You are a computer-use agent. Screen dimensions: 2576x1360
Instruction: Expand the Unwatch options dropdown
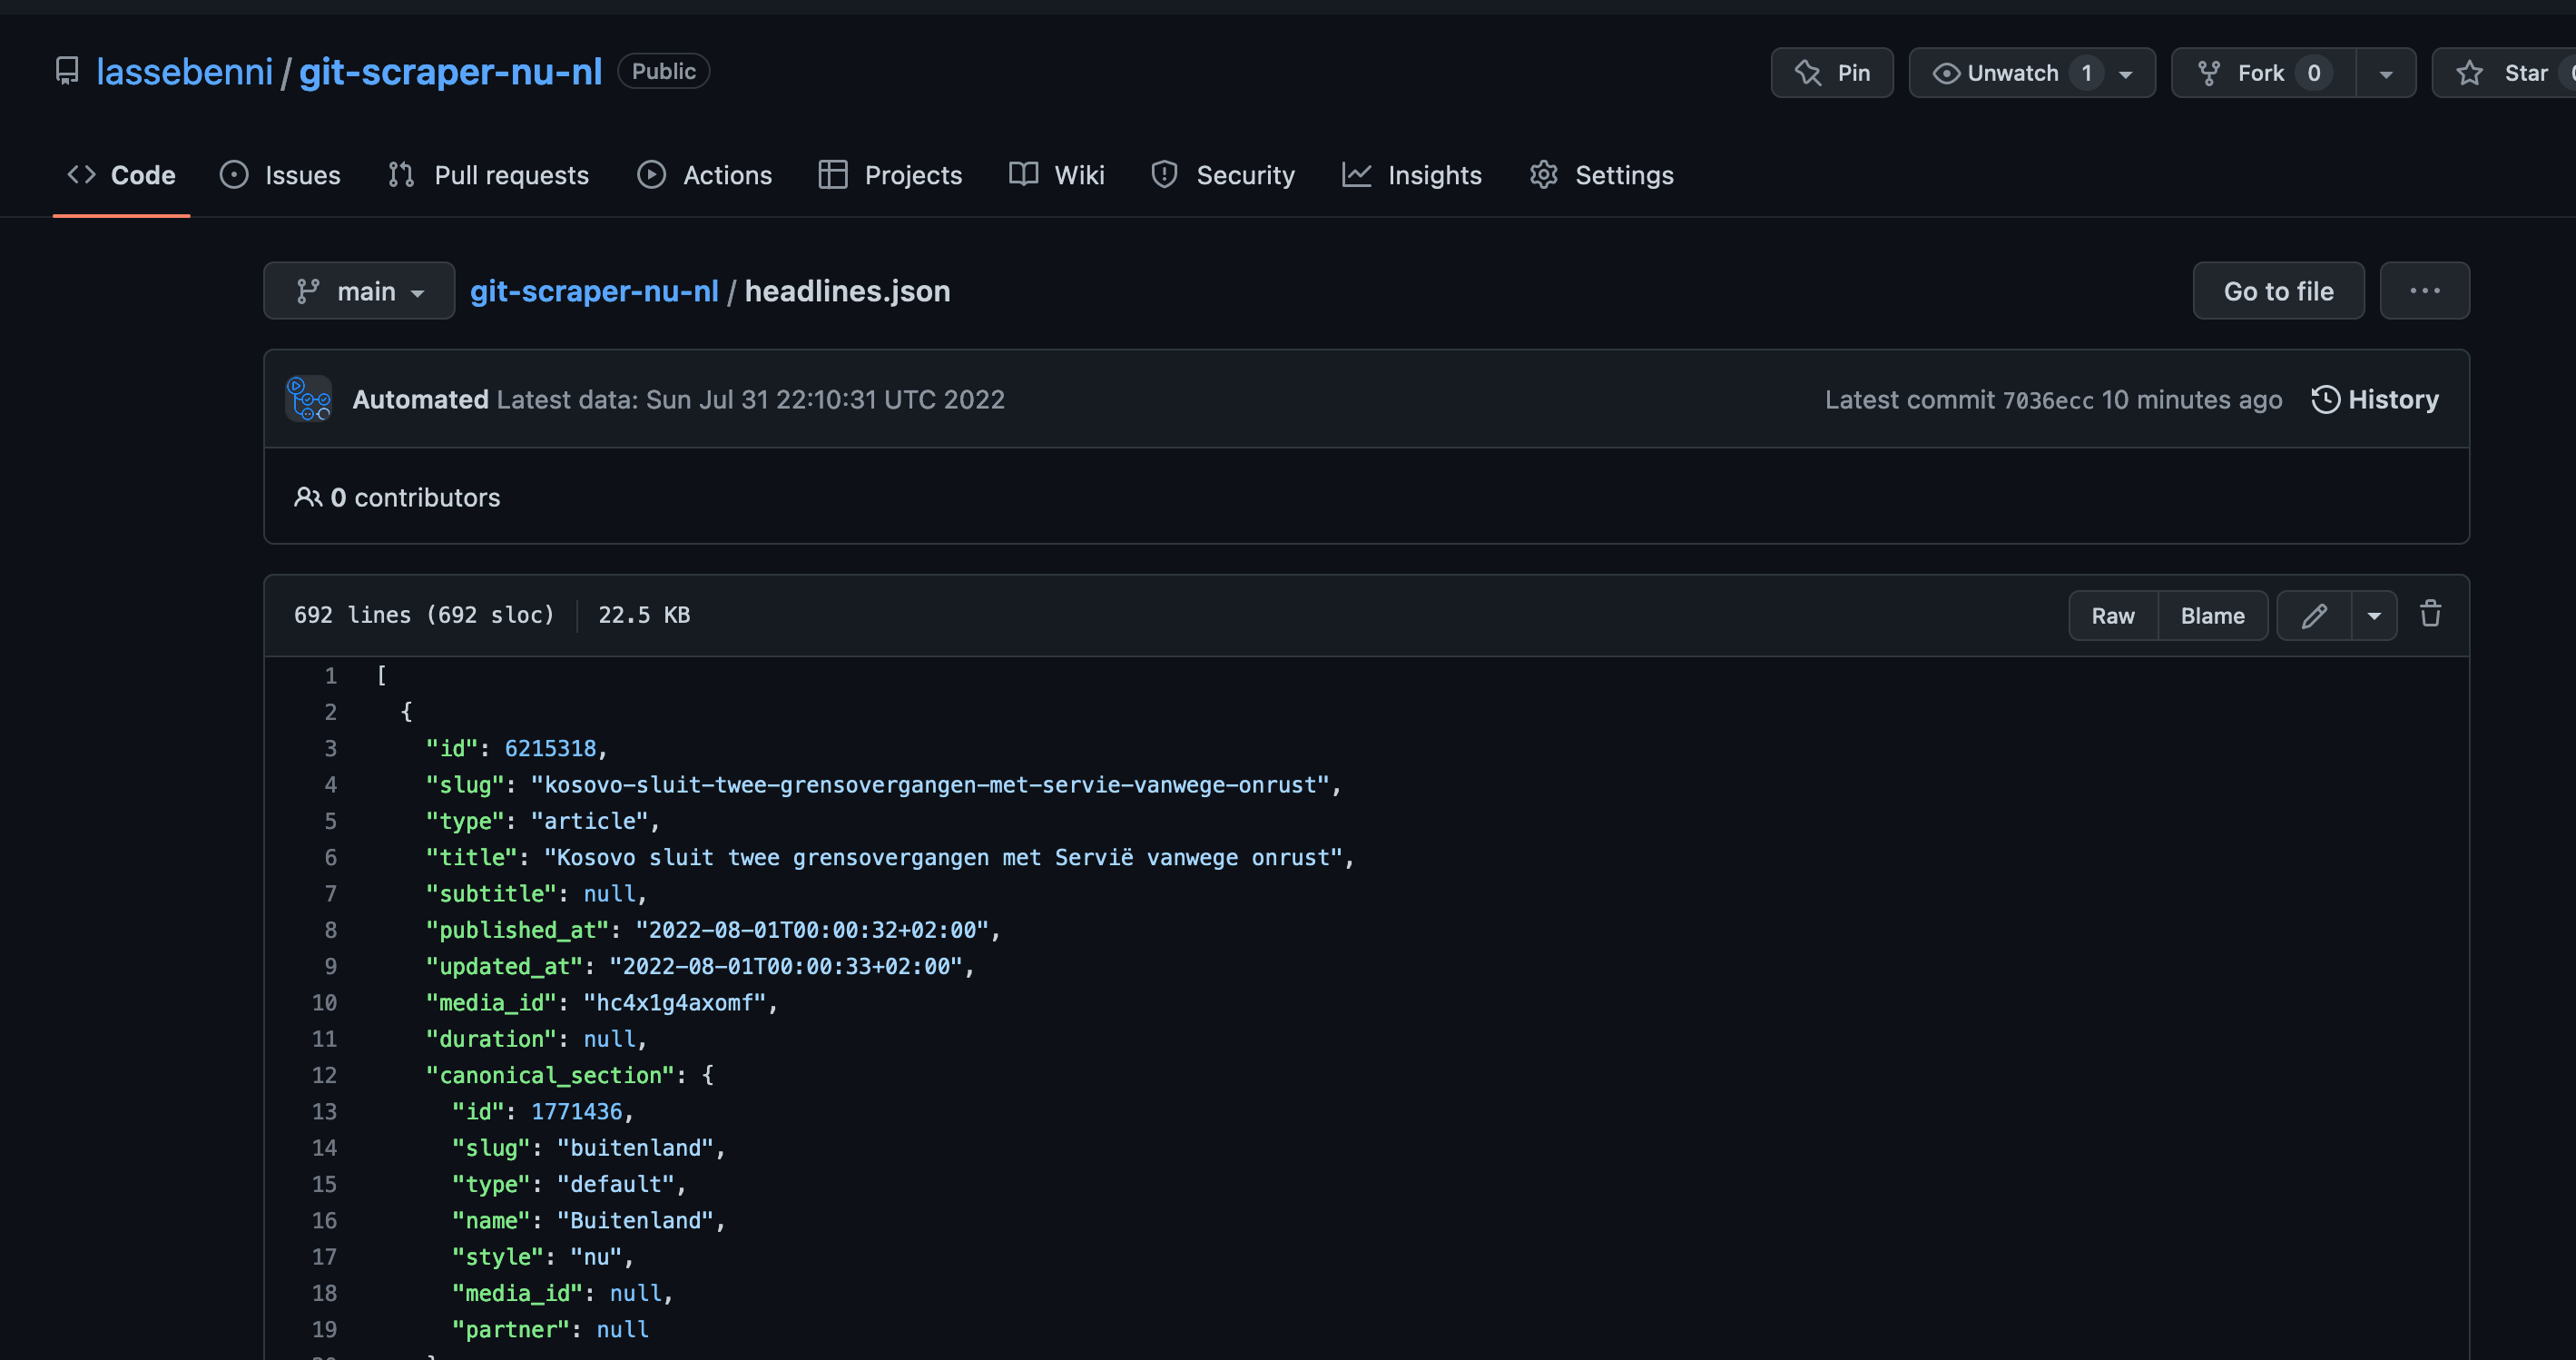click(x=2126, y=72)
